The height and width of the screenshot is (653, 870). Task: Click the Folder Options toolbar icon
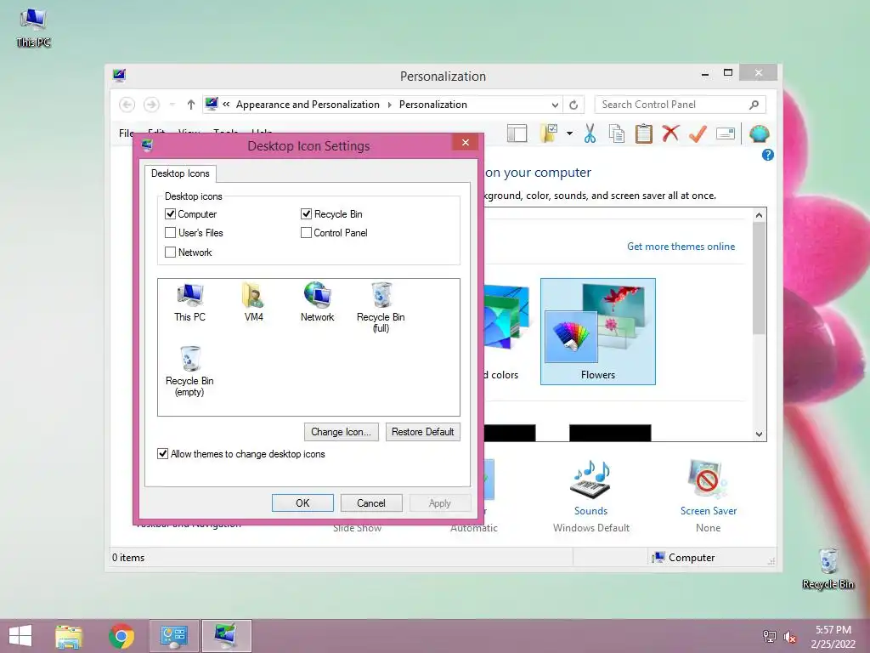[550, 133]
